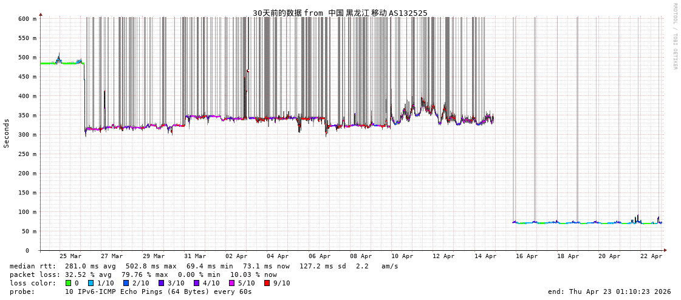The width and height of the screenshot is (681, 300).
Task: Click the blue 2/10 loss color swatch
Action: coord(126,283)
